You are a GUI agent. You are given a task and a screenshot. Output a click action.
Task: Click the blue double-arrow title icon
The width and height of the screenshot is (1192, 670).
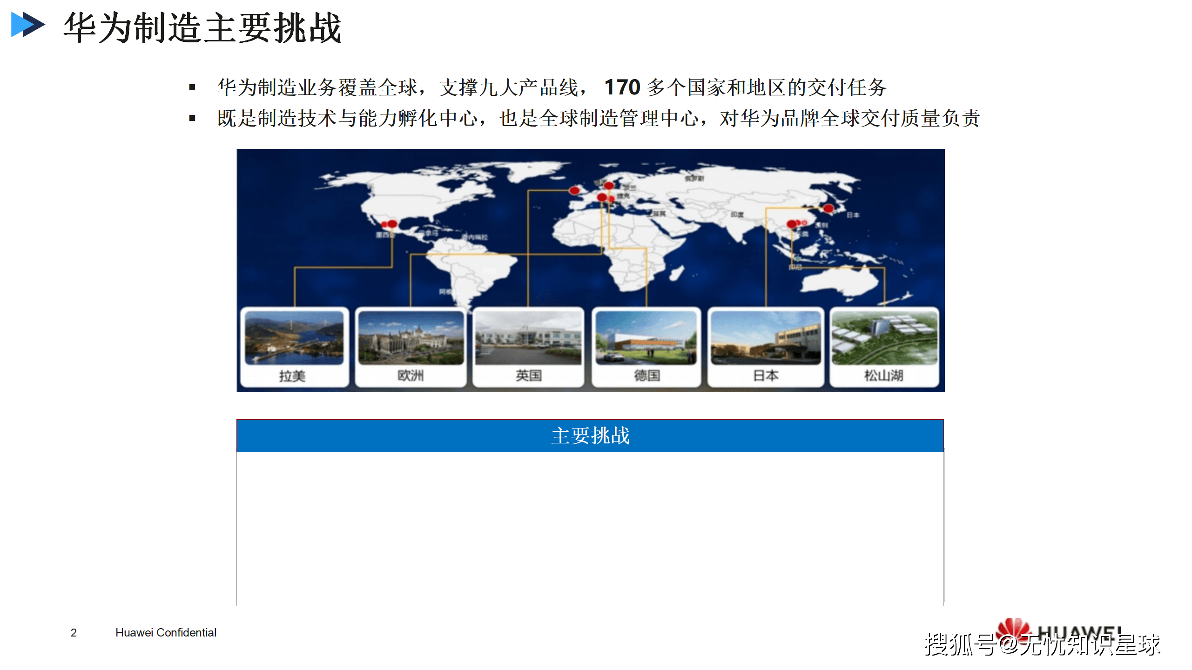[x=28, y=25]
